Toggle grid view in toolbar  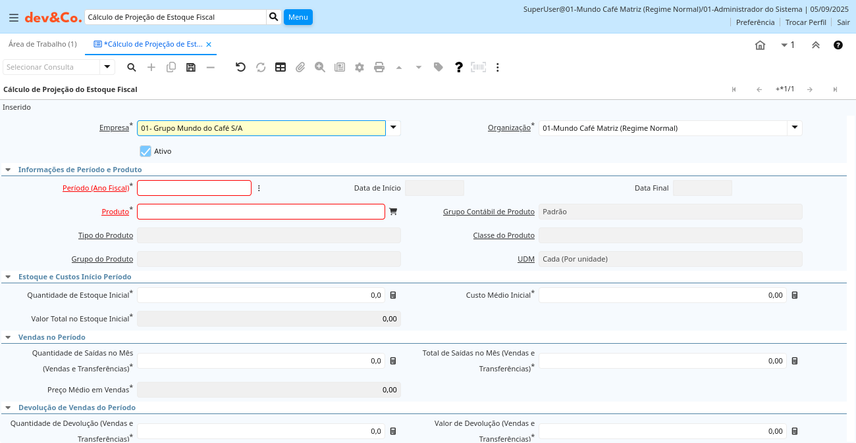point(281,67)
